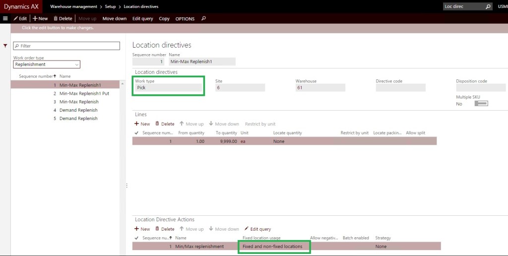The image size is (508, 256).
Task: Click the Filter input field
Action: 66,46
